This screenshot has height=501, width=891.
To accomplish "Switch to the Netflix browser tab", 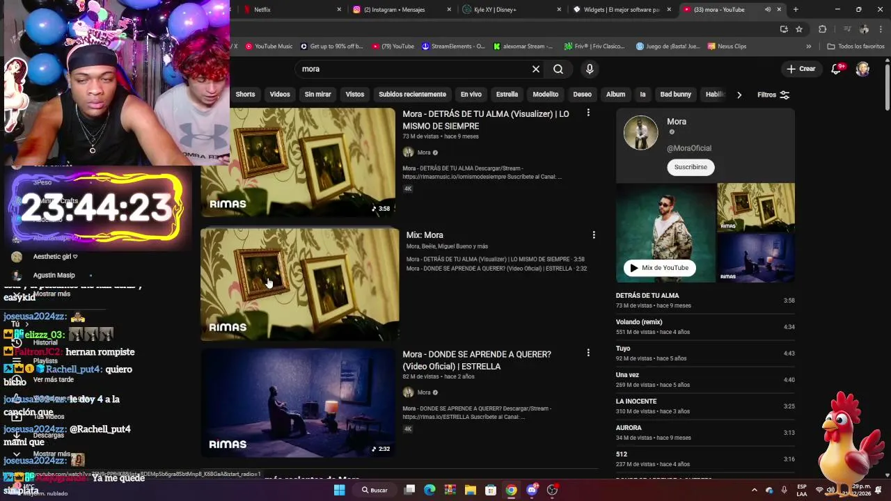I will pos(291,10).
